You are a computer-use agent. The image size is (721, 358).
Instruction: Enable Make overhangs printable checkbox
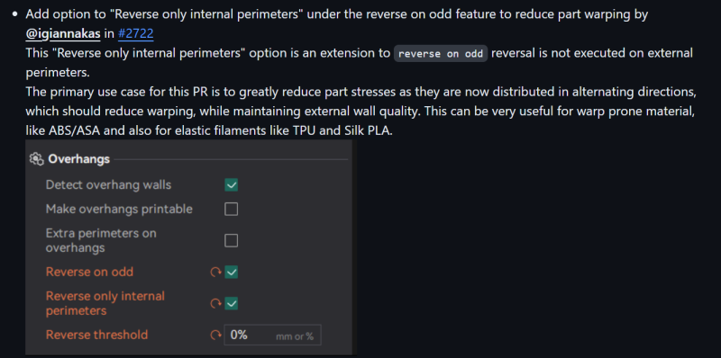tap(232, 210)
